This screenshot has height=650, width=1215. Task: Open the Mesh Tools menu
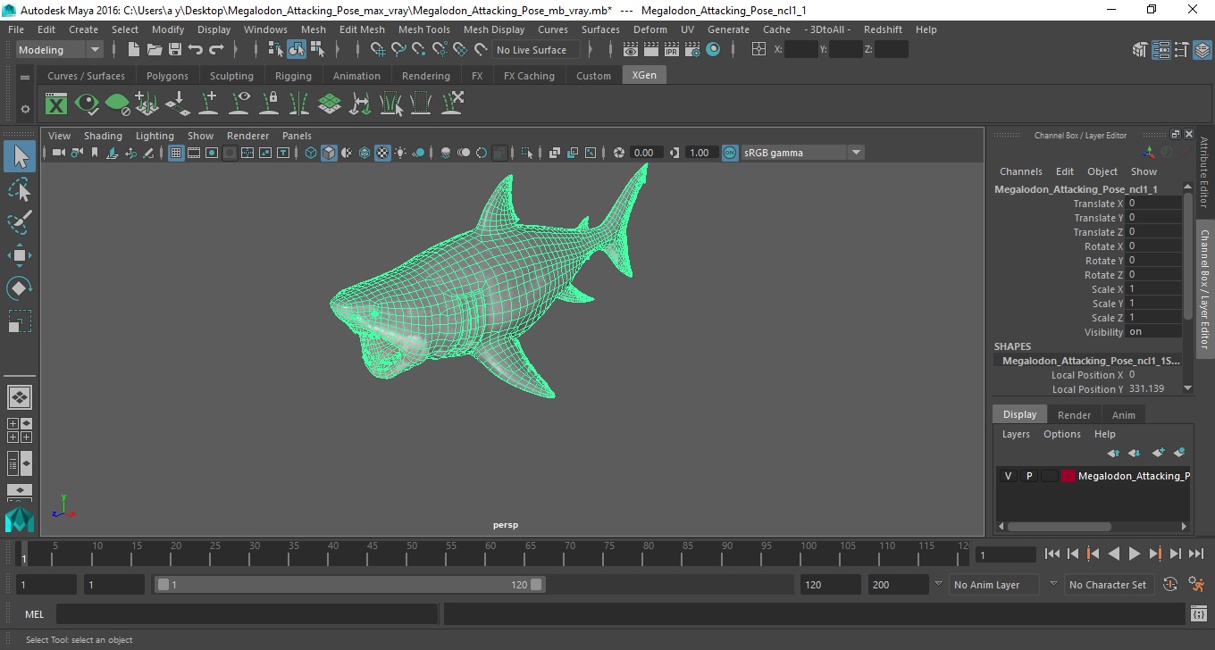tap(423, 29)
